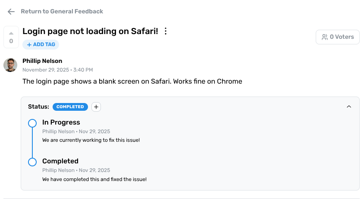Select the Completed timeline circle
Image resolution: width=361 pixels, height=203 pixels.
coord(32,162)
